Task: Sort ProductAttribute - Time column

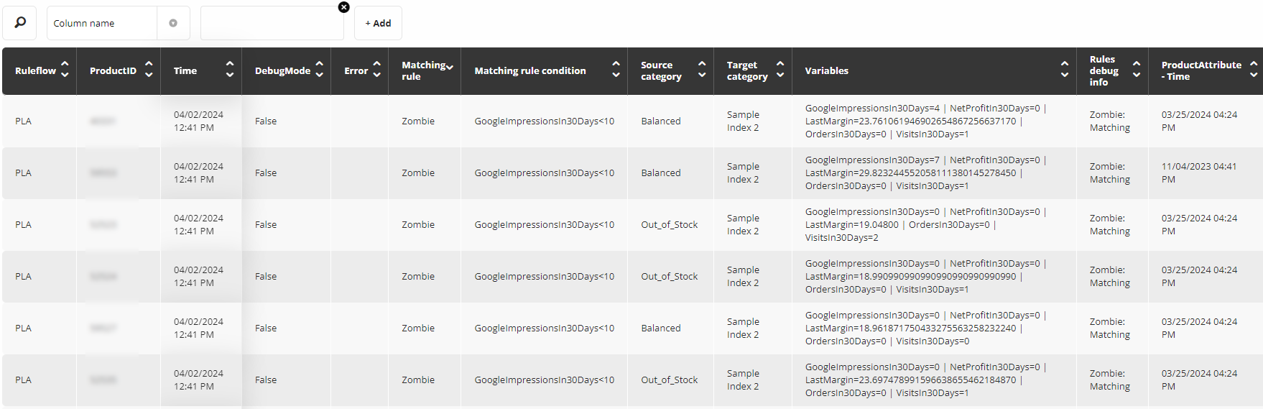Action: [1254, 70]
